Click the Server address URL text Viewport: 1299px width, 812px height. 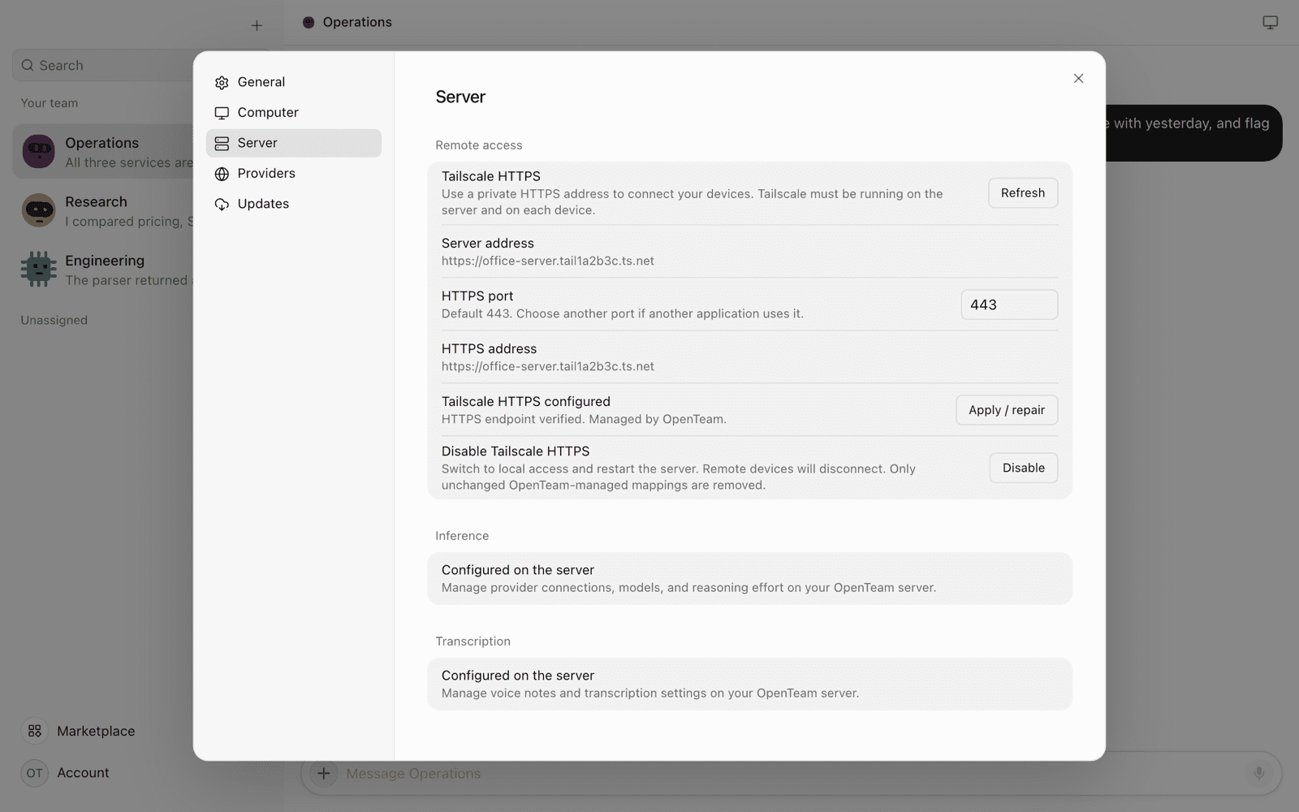tap(548, 261)
